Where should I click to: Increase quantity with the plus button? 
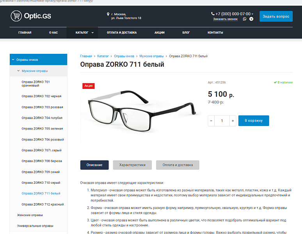point(233,121)
